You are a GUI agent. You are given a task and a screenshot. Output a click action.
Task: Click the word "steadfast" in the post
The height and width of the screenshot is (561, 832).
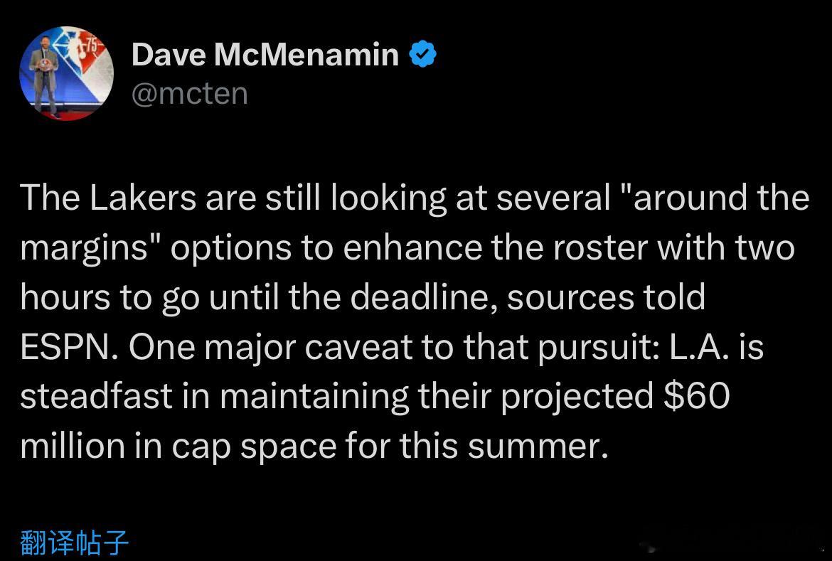point(97,396)
